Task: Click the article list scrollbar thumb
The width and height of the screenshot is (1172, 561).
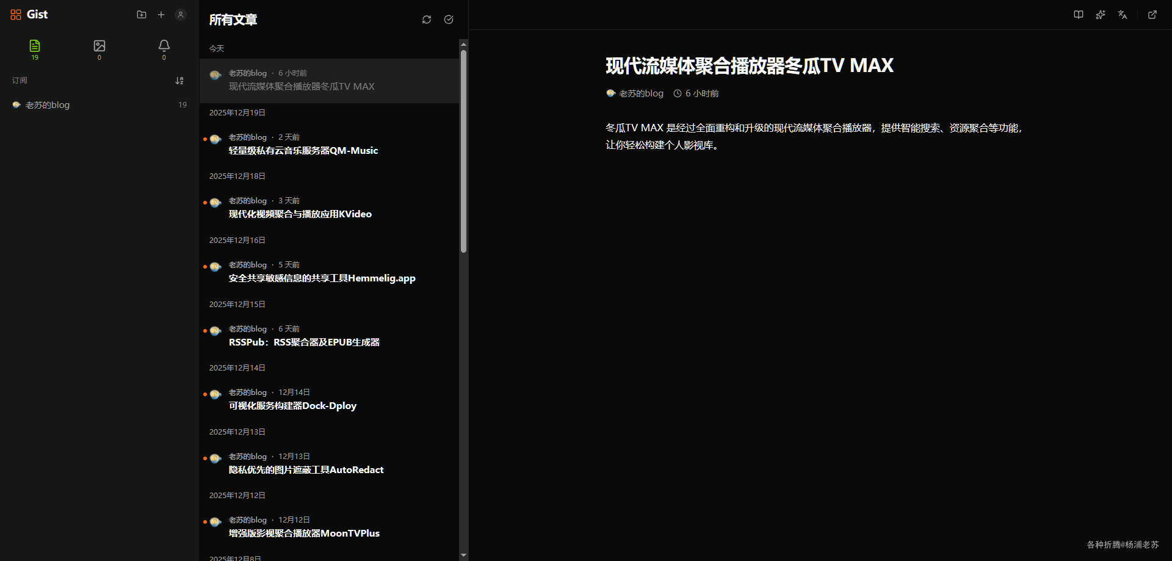Action: (464, 151)
